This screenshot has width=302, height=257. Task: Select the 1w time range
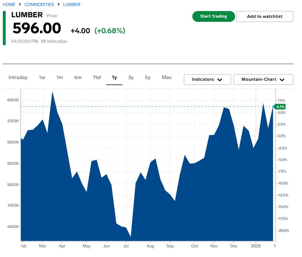point(42,78)
